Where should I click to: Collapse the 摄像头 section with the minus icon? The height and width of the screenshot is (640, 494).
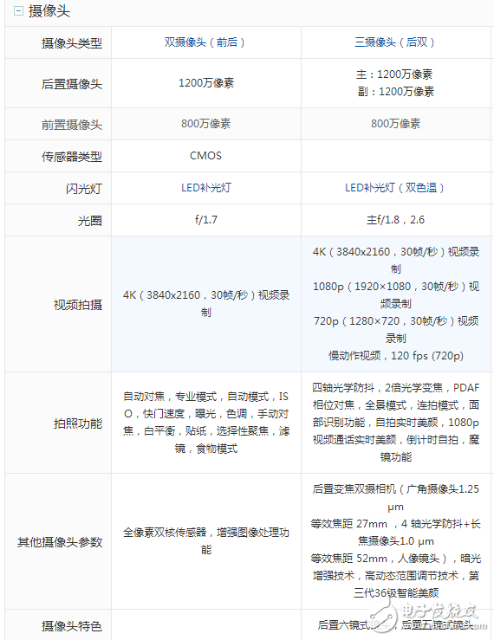pyautogui.click(x=18, y=11)
